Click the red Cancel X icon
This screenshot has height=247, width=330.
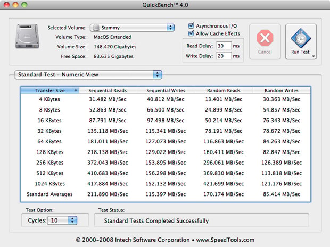coord(265,38)
